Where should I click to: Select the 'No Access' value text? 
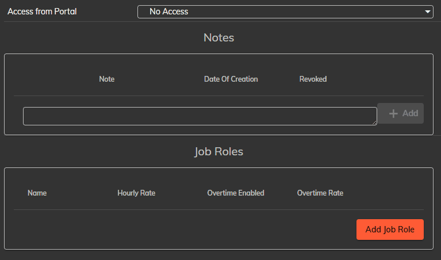168,12
